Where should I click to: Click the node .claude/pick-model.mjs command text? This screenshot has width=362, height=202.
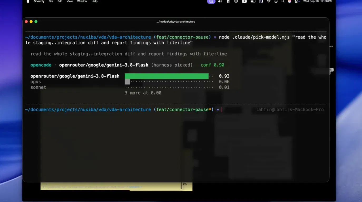[x=254, y=37]
